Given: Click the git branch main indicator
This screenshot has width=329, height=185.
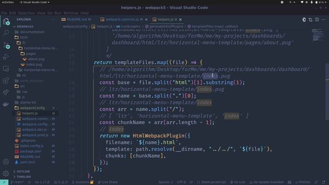Looking at the screenshot, I should (17, 182).
